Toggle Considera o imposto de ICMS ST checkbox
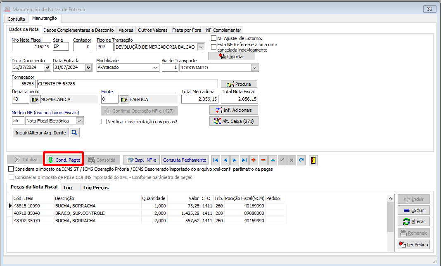Screen dimensions: 441x266 [11, 169]
